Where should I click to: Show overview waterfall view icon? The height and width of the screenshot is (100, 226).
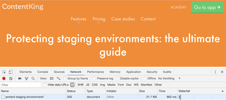(x=59, y=79)
